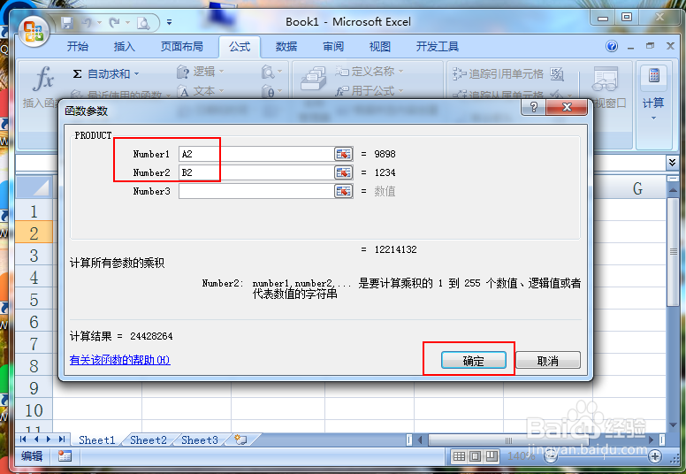
Task: Select row header 5
Action: point(34,300)
